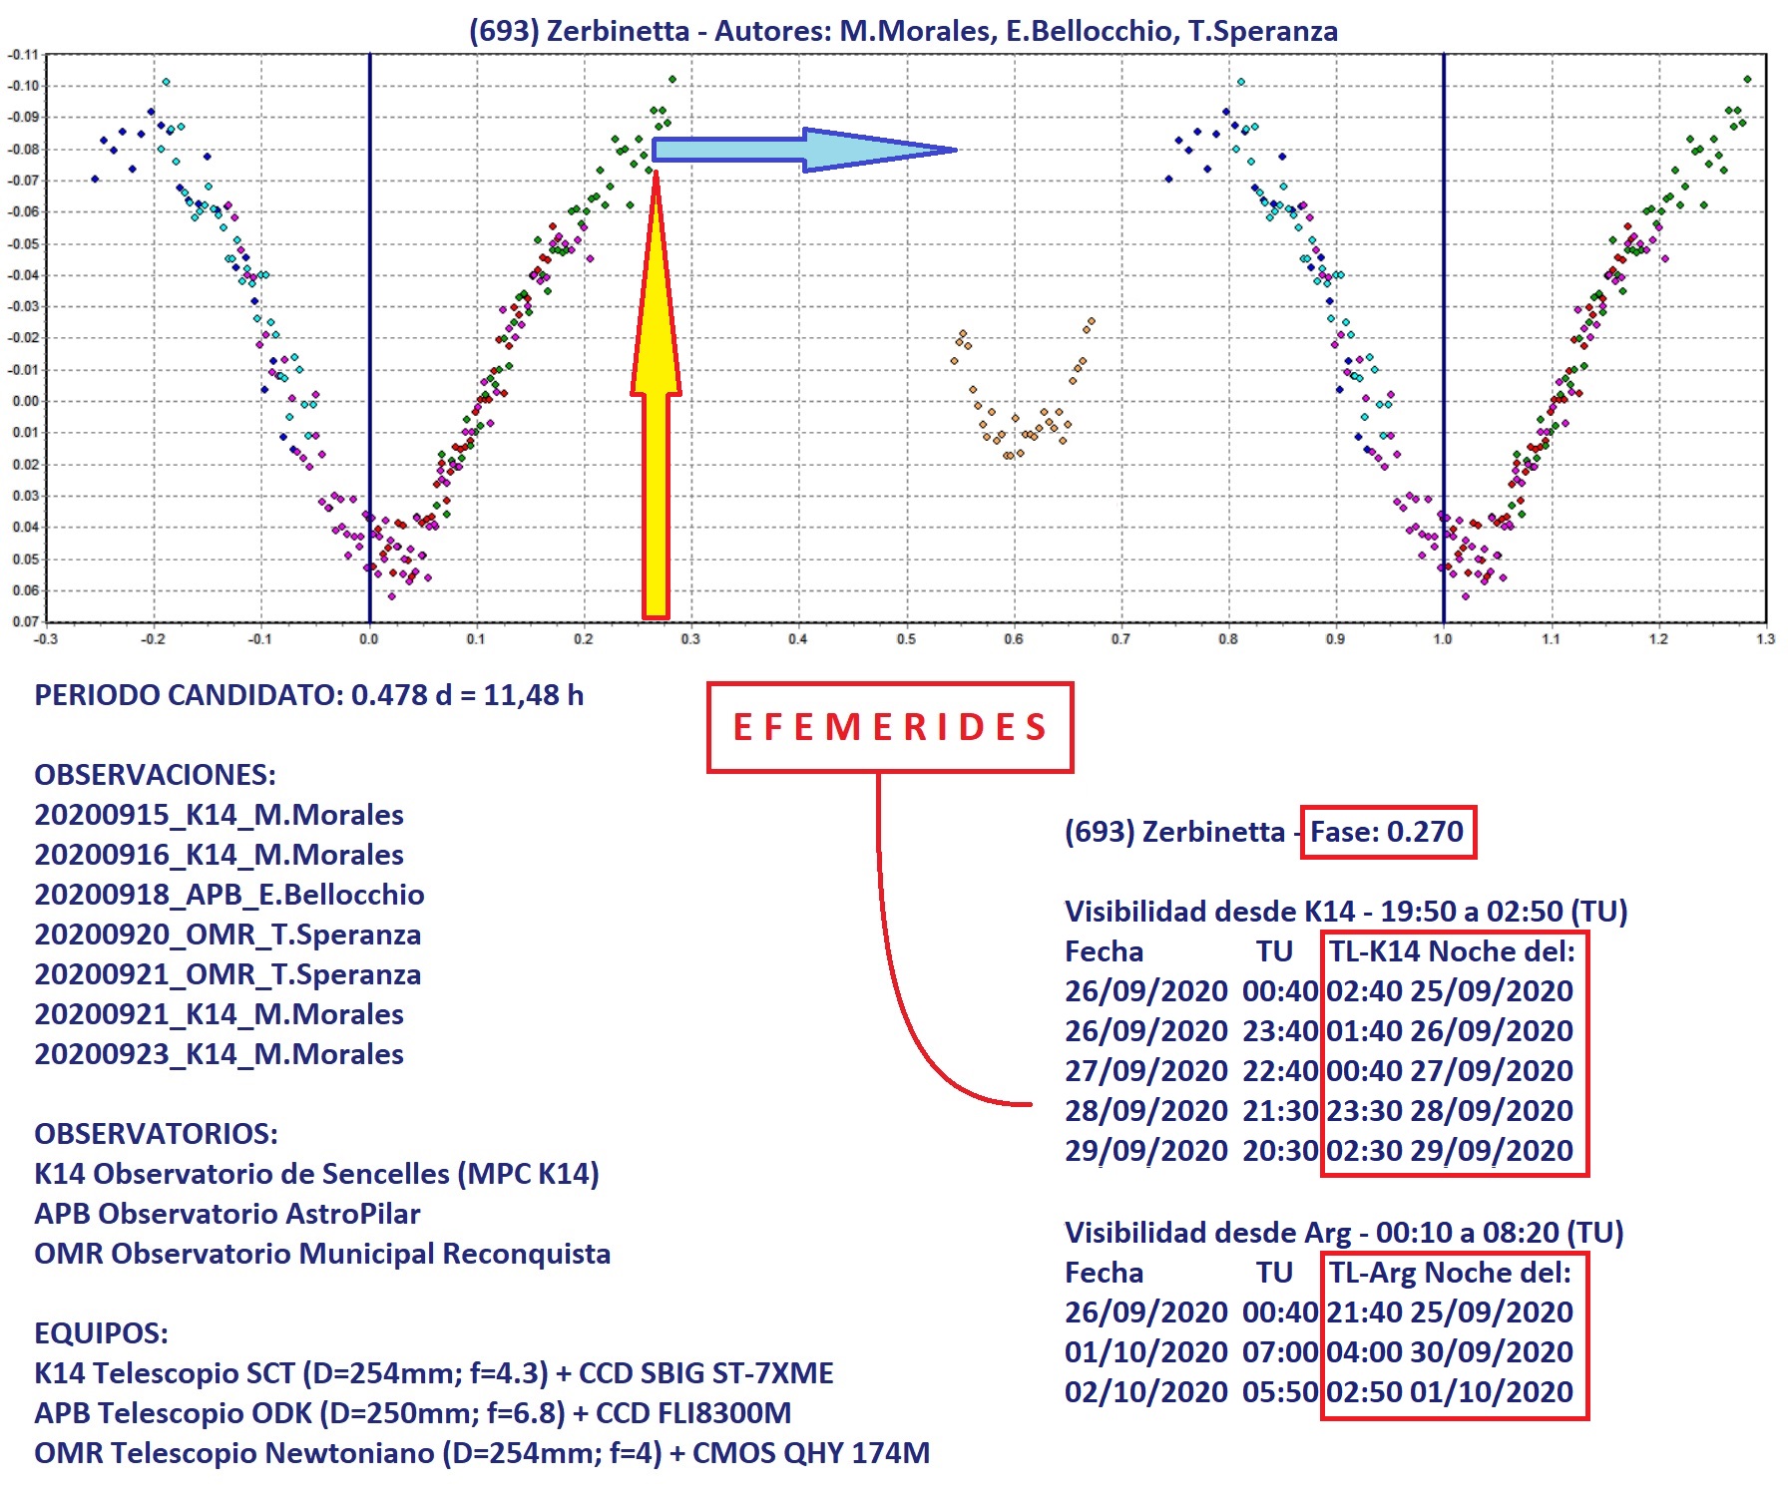The image size is (1788, 1499).
Task: Click K14 Observatorio de Sencelles entry
Action: coord(316,1174)
